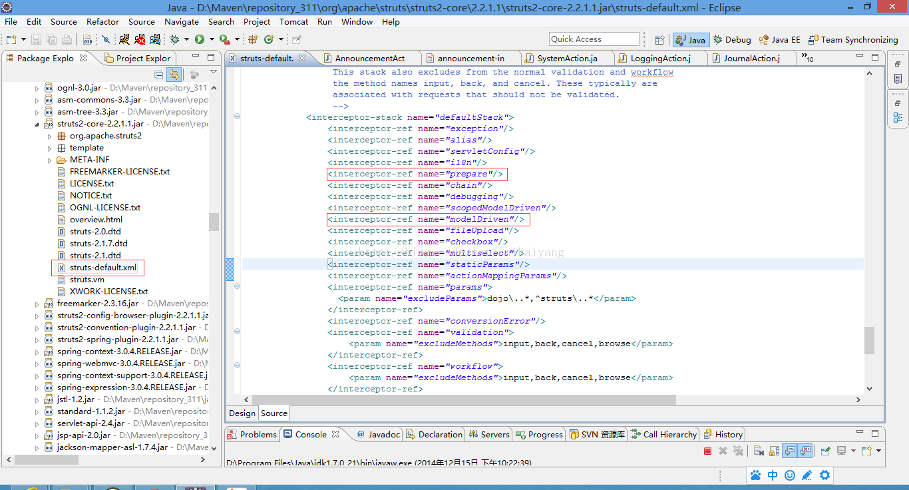
Task: Switch to the Debug perspective
Action: pyautogui.click(x=731, y=40)
